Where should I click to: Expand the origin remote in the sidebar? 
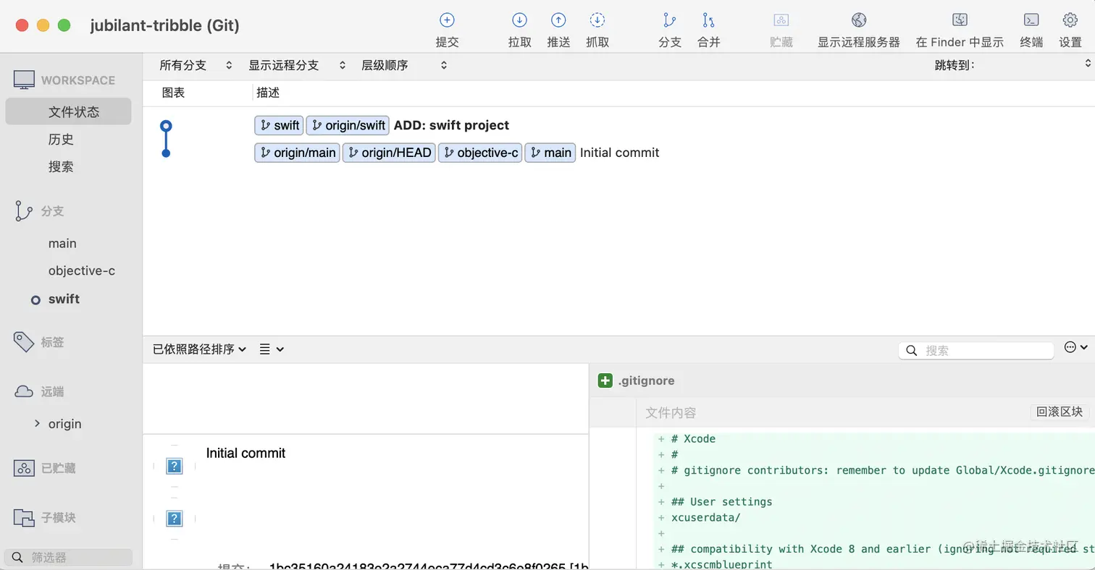[37, 423]
